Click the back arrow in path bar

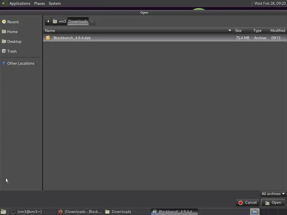48,21
